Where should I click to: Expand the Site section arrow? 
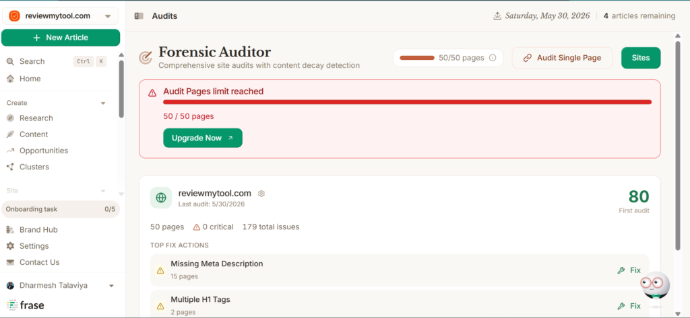click(x=103, y=191)
